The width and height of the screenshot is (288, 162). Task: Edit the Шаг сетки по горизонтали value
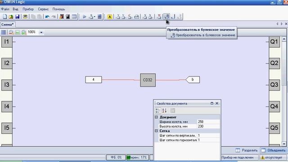(208, 140)
